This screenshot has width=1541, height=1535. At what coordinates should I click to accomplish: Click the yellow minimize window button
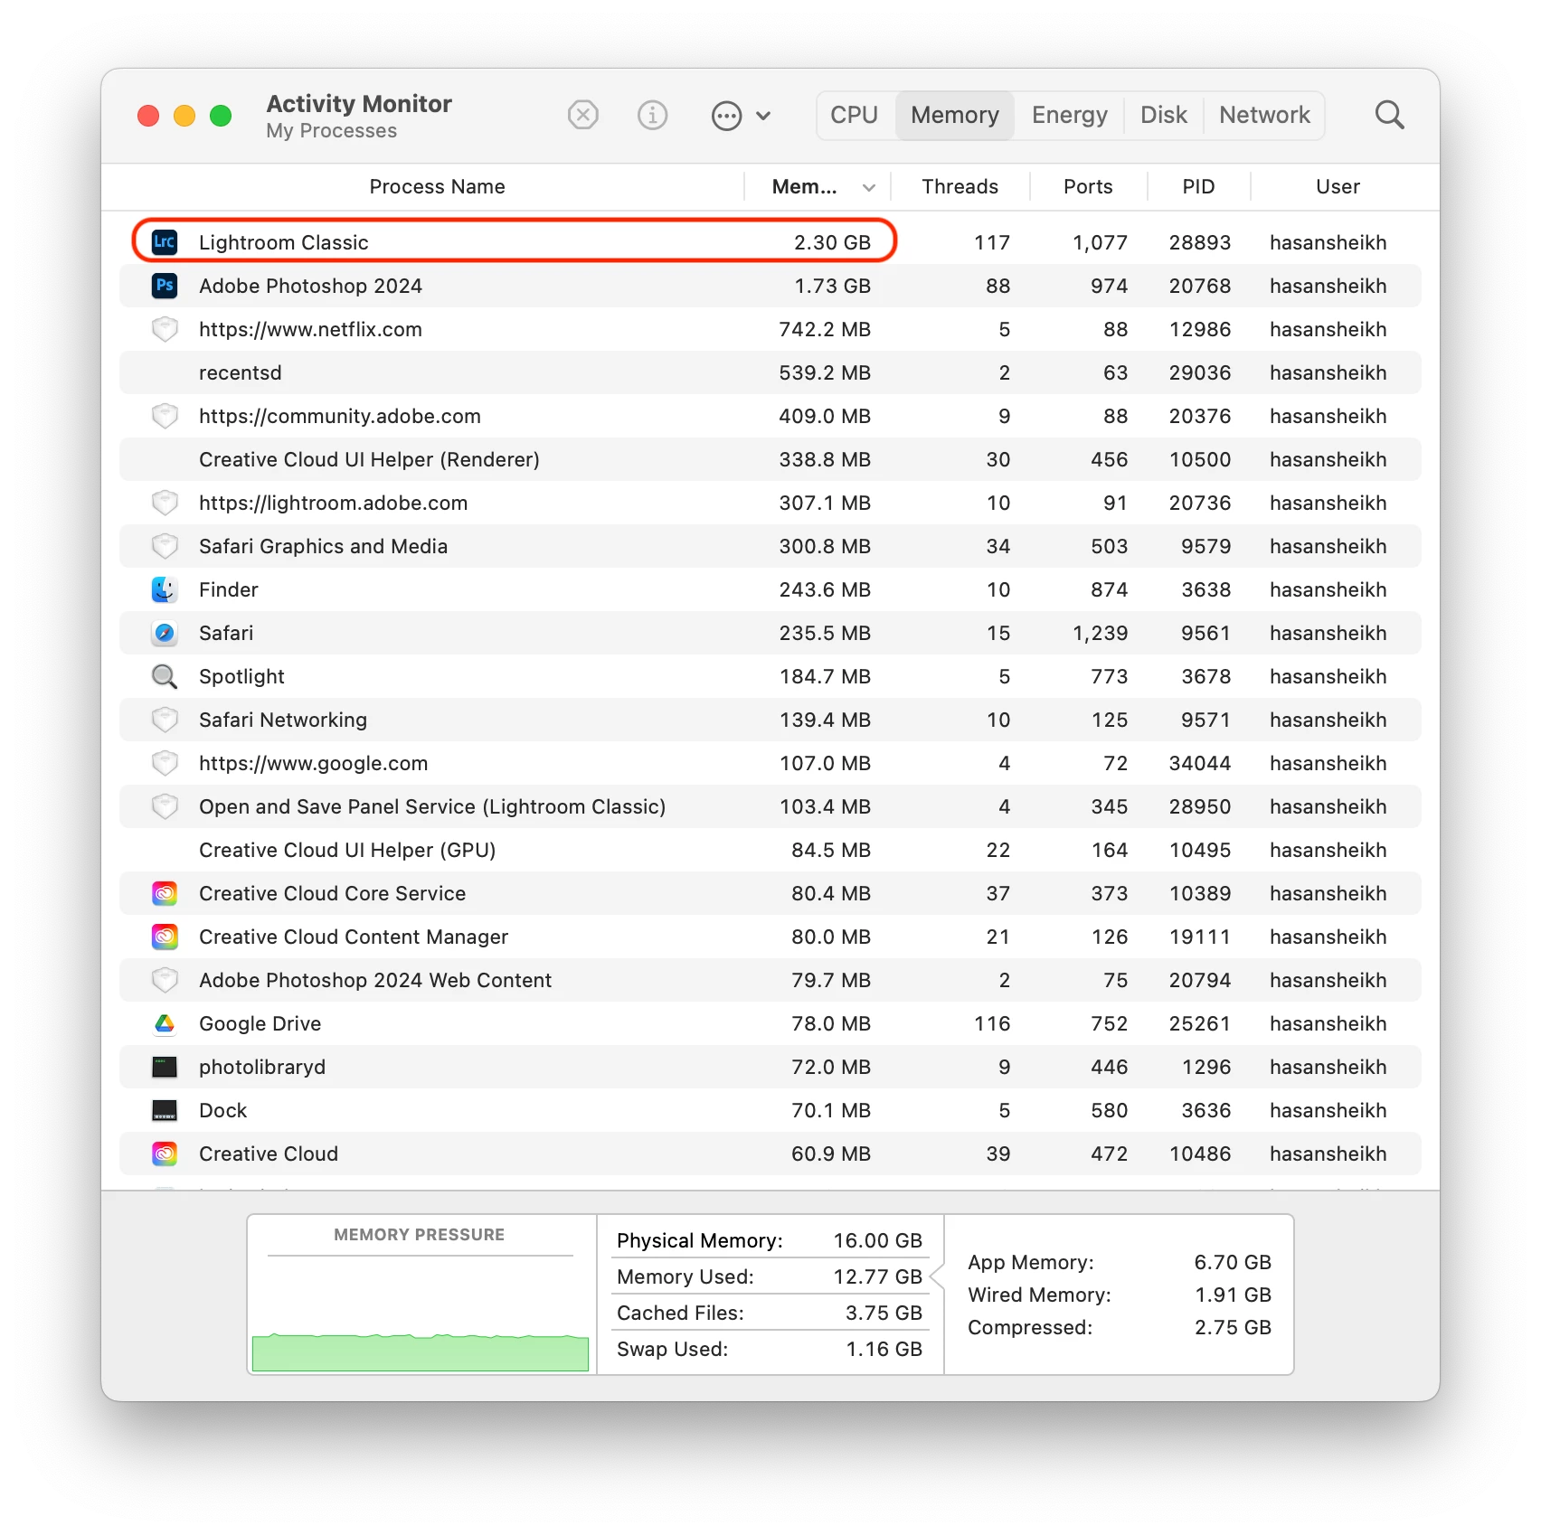(184, 116)
